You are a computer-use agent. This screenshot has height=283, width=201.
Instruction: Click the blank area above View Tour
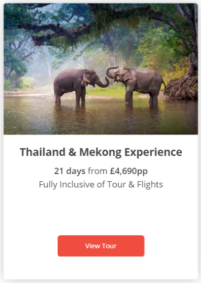click(101, 212)
